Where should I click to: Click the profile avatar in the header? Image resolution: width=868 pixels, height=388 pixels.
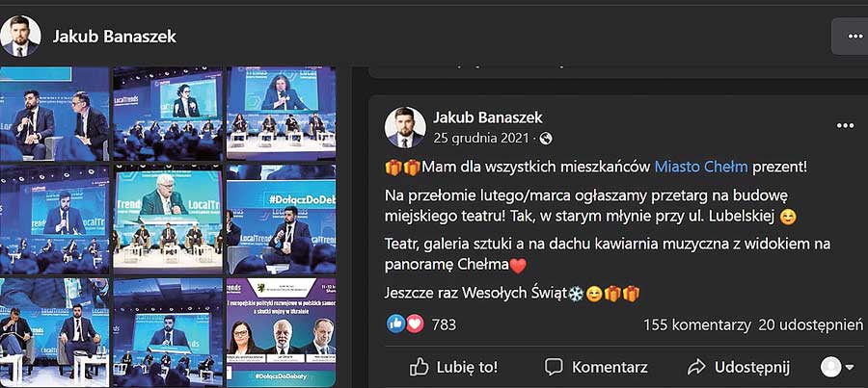20,36
